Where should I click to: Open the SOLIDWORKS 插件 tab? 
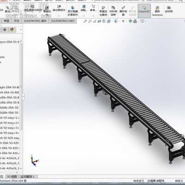[x=35, y=21]
